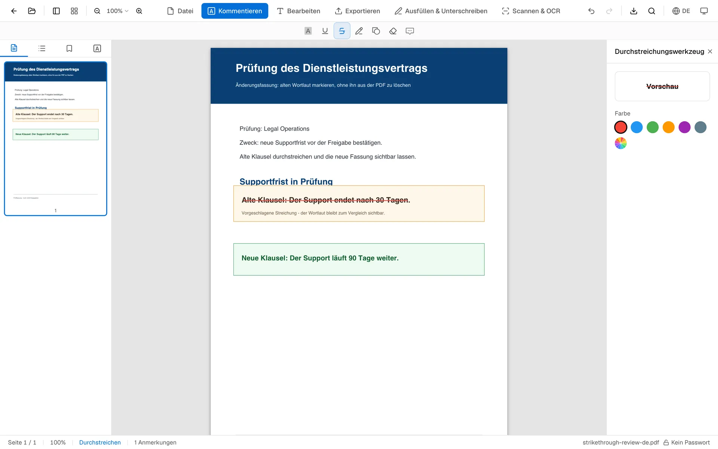Image resolution: width=718 pixels, height=449 pixels.
Task: Show page thumbnails sidebar tab
Action: [14, 48]
